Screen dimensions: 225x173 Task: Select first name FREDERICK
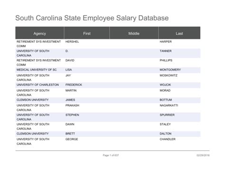pyautogui.click(x=74, y=85)
